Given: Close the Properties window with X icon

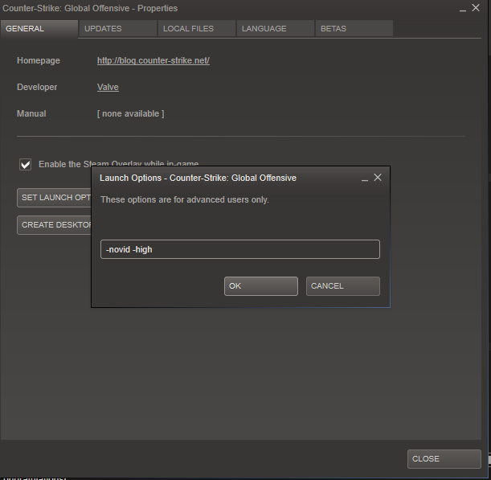Looking at the screenshot, I should coord(476,8).
